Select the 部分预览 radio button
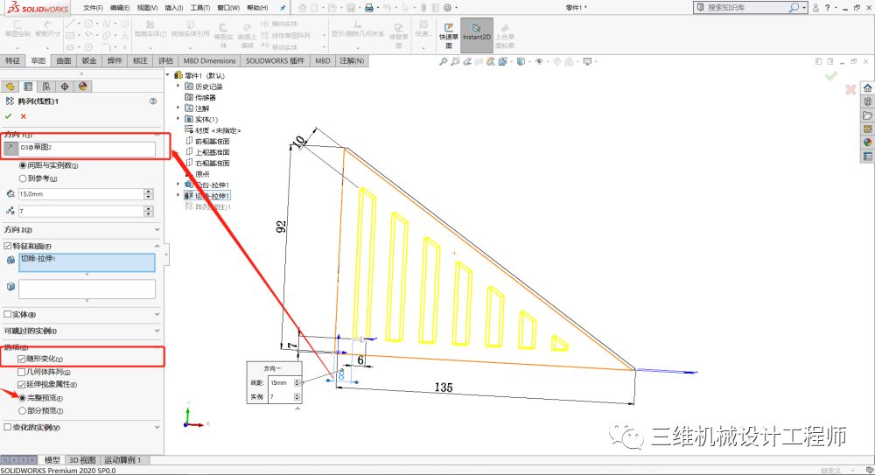 (23, 411)
